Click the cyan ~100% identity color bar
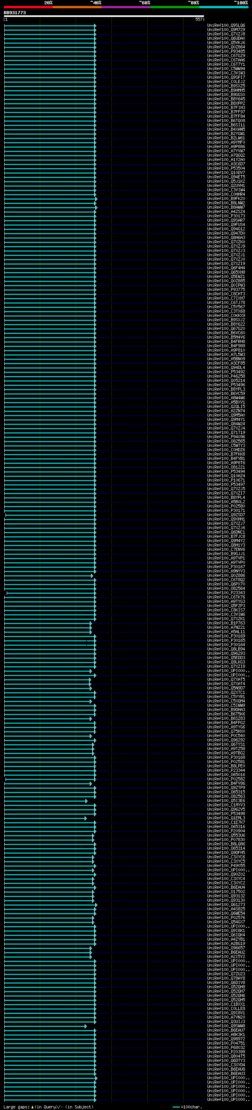252x1110 pixels. pyautogui.click(x=224, y=7)
